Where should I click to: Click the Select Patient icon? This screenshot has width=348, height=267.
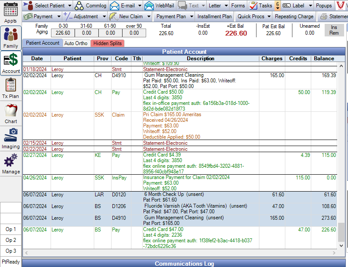(x=28, y=5)
